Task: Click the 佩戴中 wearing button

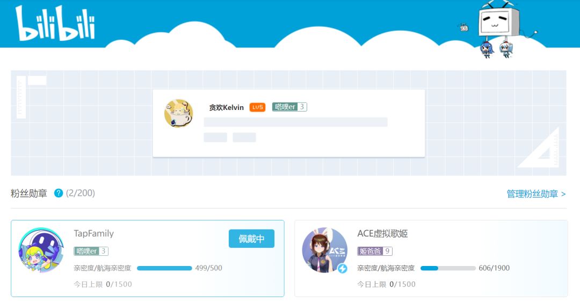Action: 251,239
